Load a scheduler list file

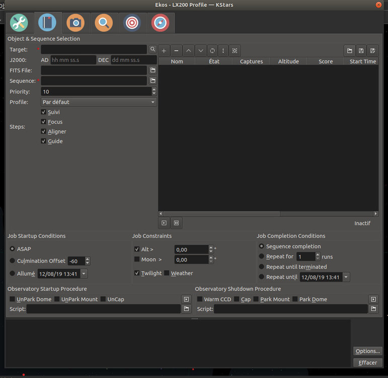coord(349,51)
